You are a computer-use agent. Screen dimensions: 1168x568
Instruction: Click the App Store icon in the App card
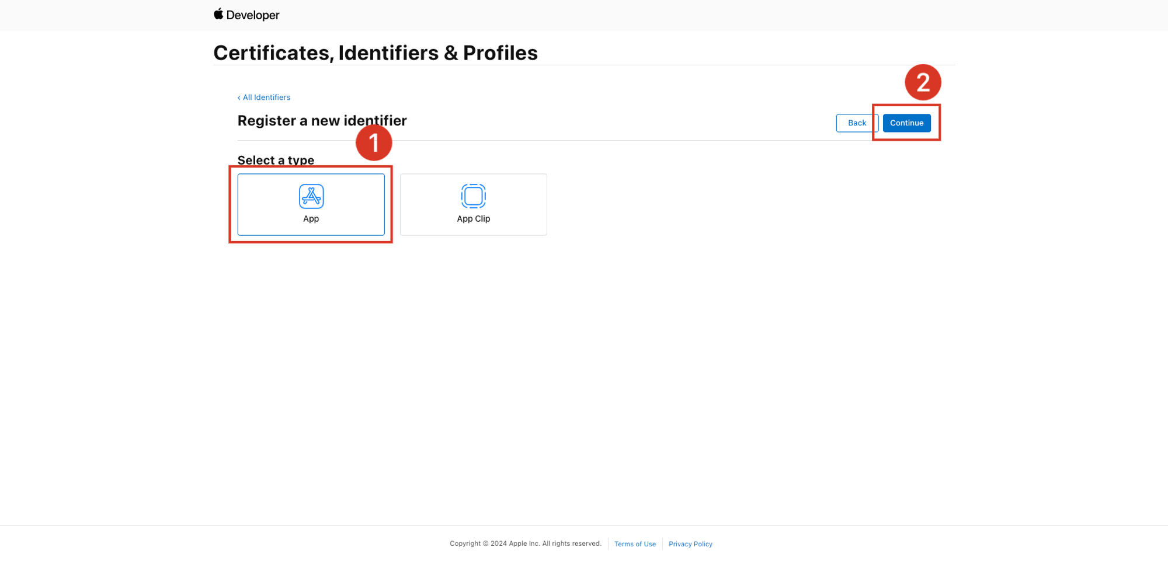[311, 196]
